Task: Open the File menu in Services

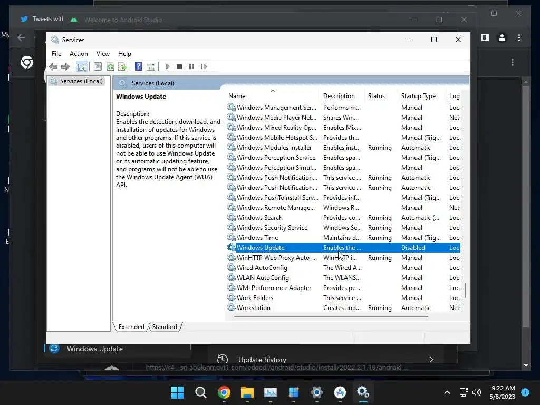Action: (56, 54)
